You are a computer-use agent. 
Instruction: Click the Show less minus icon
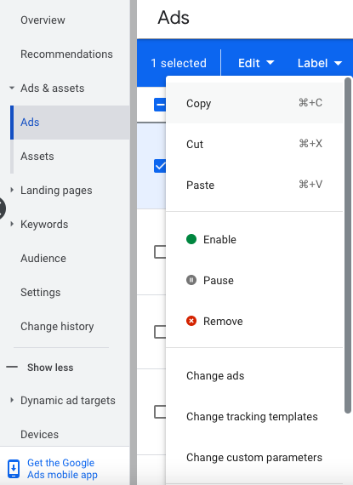click(12, 367)
